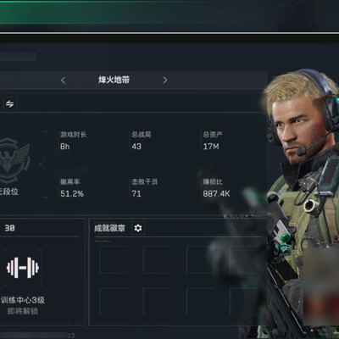The height and width of the screenshot is (339, 339).
Task: Click the 赚损比 887.4K stat
Action: pos(216,187)
